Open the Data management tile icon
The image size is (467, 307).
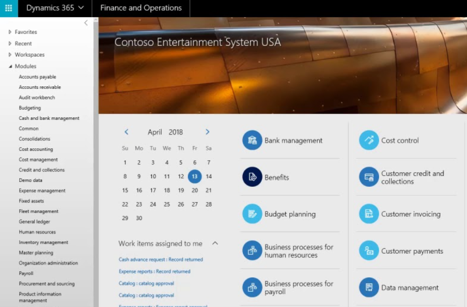(x=369, y=287)
